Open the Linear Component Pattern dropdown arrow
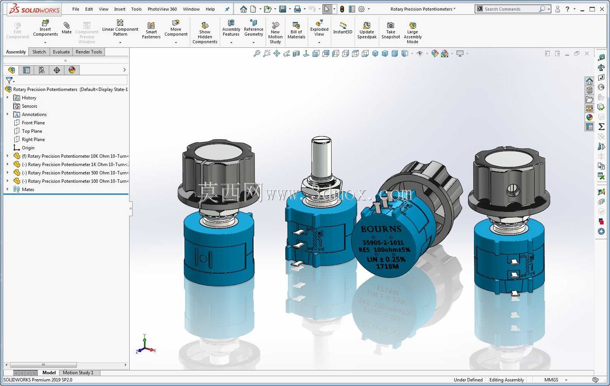 120,42
